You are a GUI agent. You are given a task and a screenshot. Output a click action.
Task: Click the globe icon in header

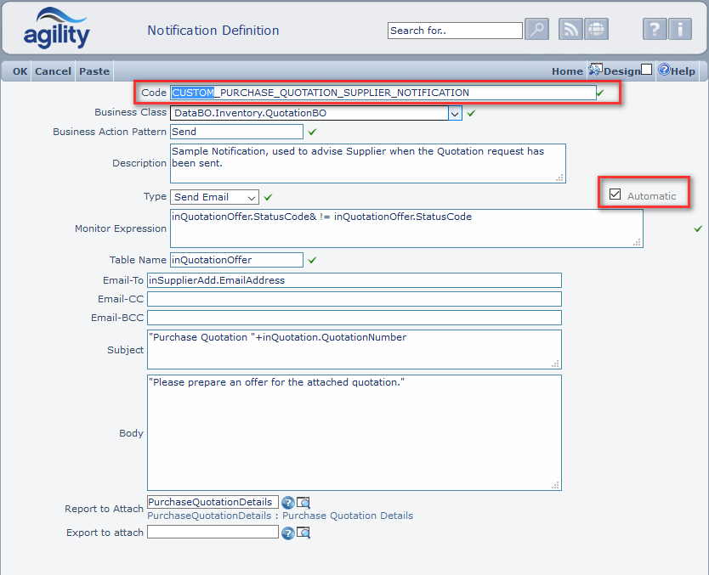point(596,30)
